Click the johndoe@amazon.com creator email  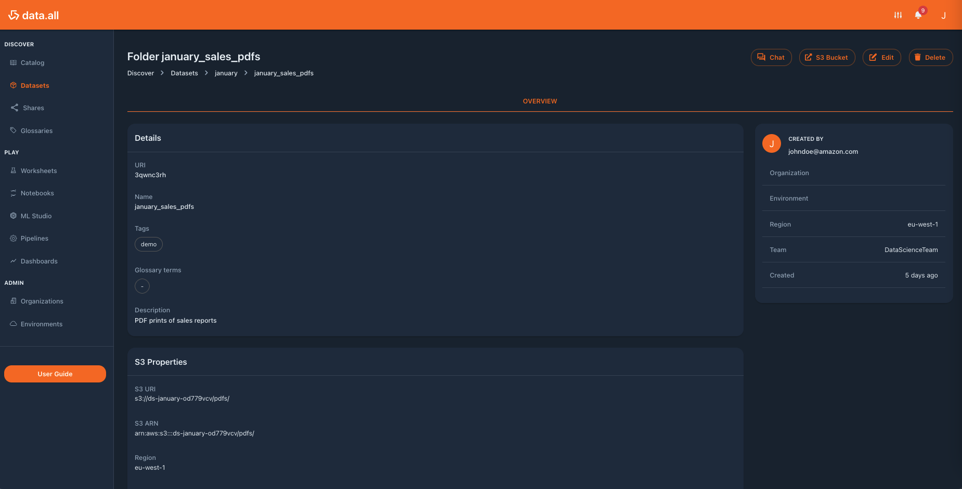coord(823,152)
